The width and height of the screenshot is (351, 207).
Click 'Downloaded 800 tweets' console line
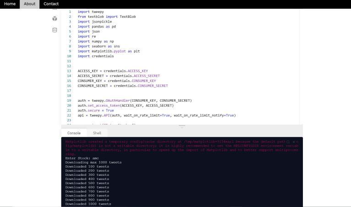(87, 196)
